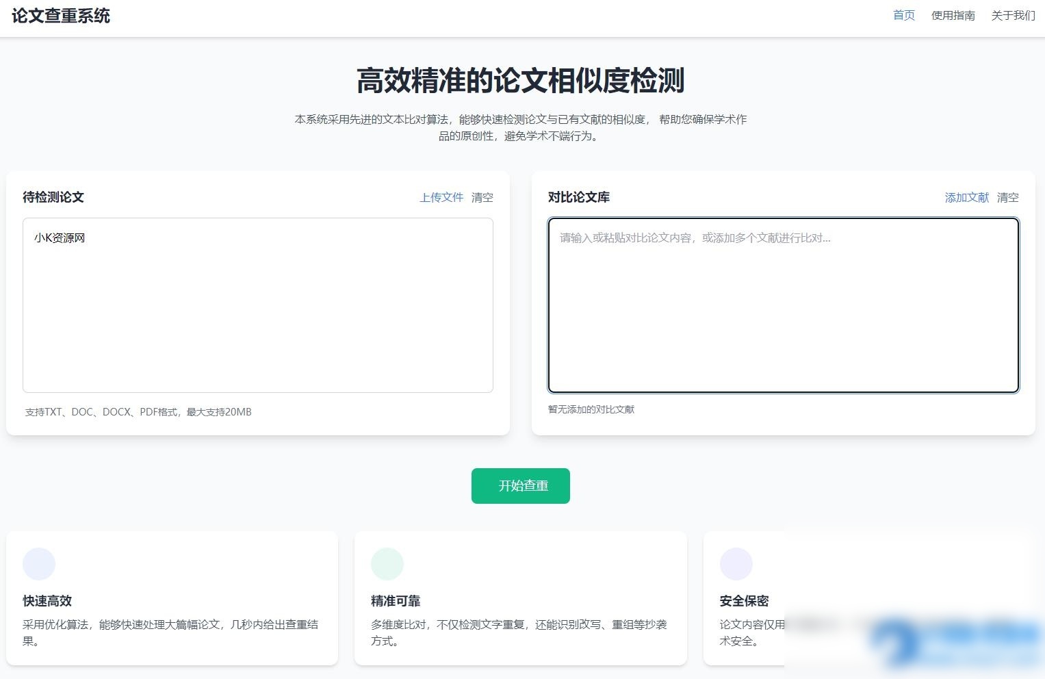Open the 使用指南 page

pyautogui.click(x=953, y=15)
